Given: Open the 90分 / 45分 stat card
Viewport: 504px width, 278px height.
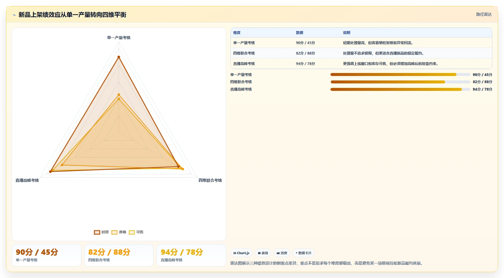Looking at the screenshot, I should click(x=46, y=255).
